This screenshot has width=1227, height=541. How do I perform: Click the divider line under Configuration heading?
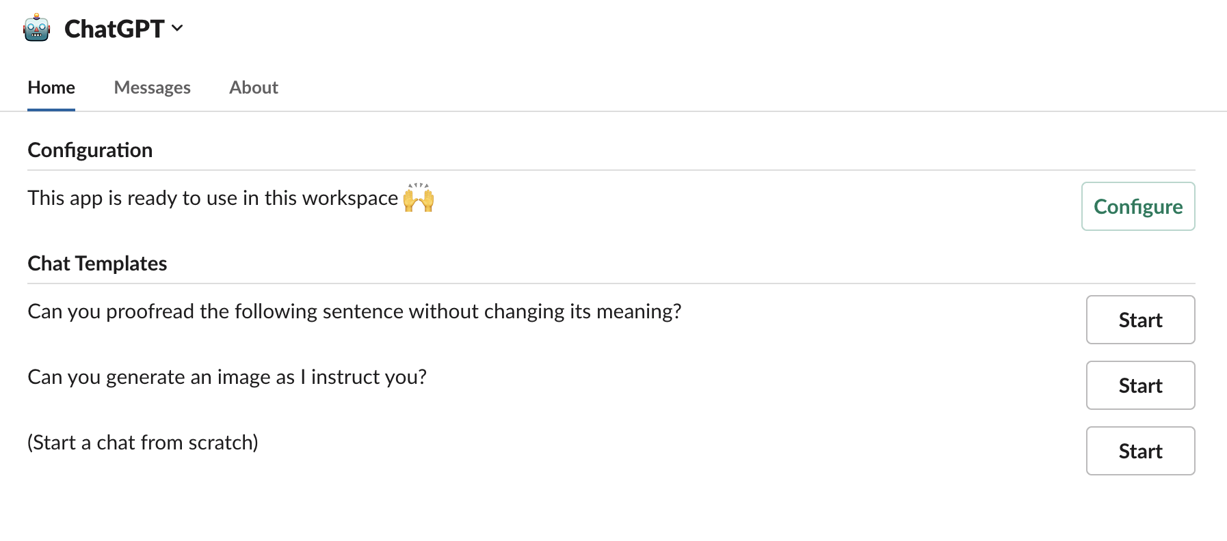click(611, 170)
